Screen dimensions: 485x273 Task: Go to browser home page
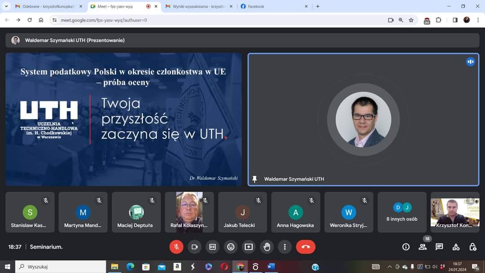(41, 20)
